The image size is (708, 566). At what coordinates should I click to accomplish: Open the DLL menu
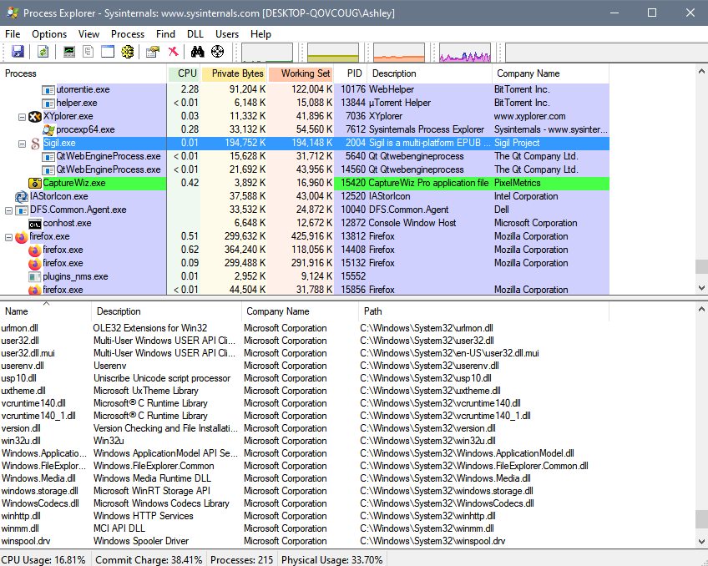[x=195, y=34]
